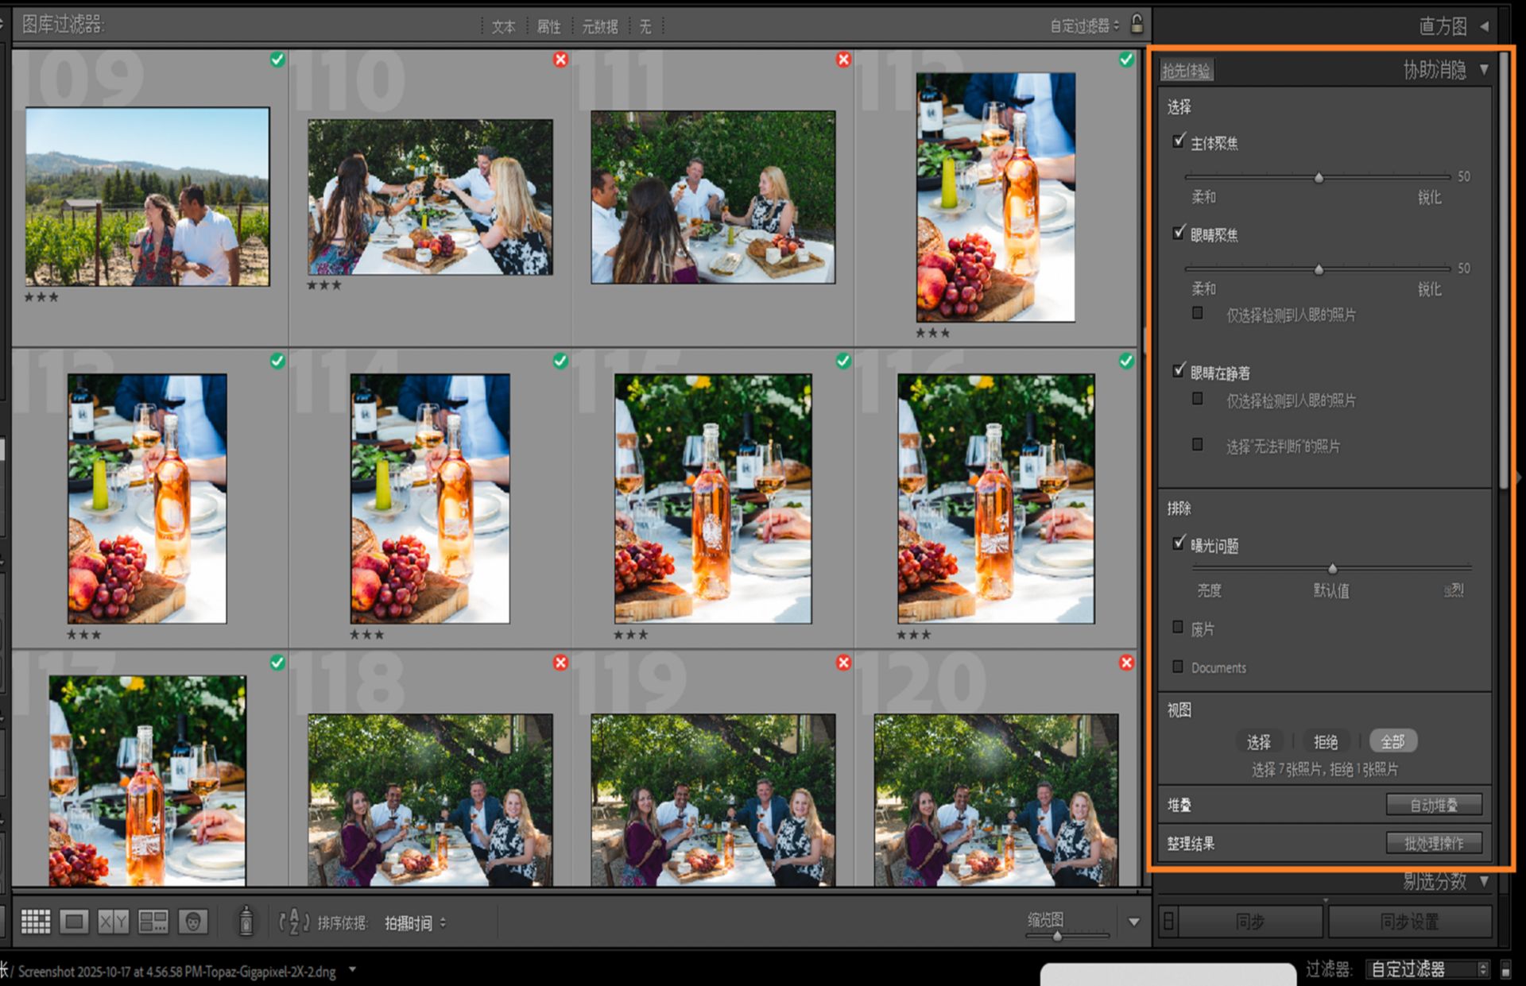
Task: Click the green pick badge on photo 117
Action: pyautogui.click(x=277, y=663)
